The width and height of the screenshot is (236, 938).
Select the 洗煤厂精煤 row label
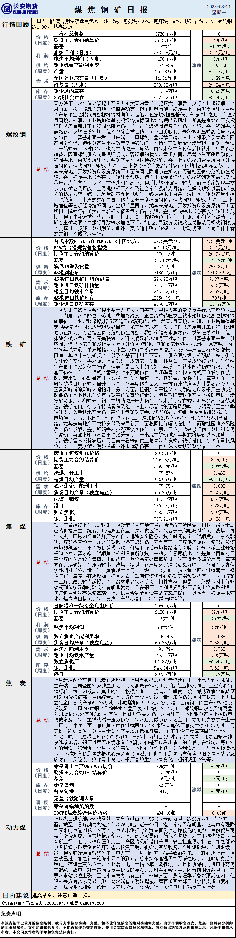pos(66,499)
